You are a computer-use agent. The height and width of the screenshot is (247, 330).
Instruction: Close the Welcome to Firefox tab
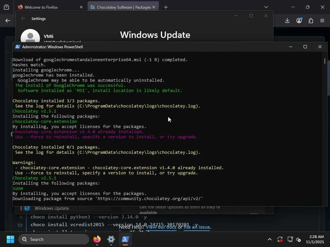81,7
